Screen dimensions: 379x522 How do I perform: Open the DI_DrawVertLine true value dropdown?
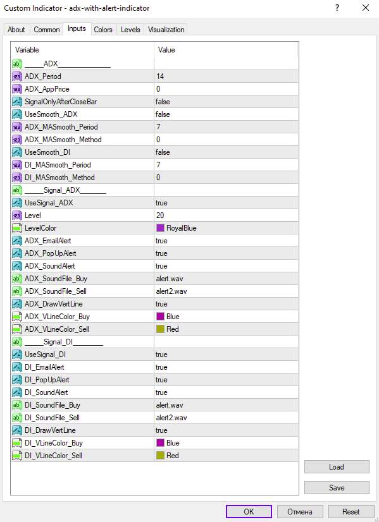(x=226, y=430)
